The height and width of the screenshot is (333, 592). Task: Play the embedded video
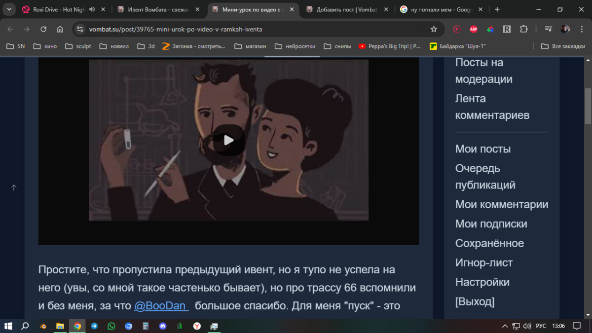point(228,140)
